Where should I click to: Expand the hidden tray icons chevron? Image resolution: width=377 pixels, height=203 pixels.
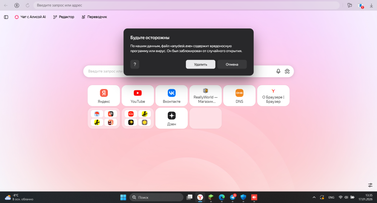(314, 197)
